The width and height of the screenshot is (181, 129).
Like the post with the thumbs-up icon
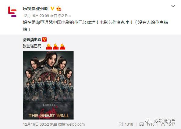163,124
